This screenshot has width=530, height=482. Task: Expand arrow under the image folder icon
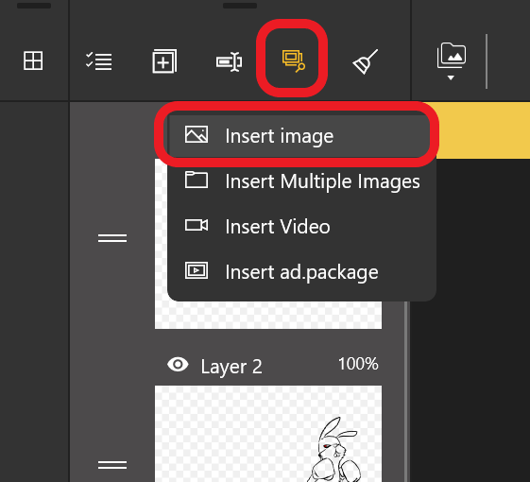451,77
